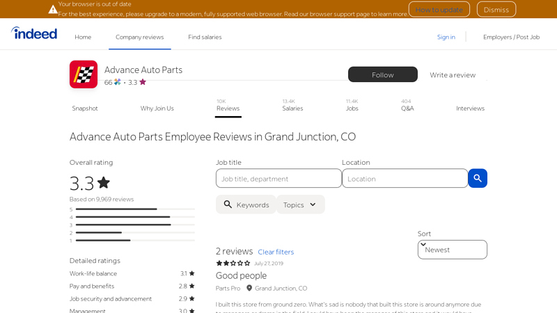Open the Advance Auto Parts company logo
557x313 pixels.
84,74
